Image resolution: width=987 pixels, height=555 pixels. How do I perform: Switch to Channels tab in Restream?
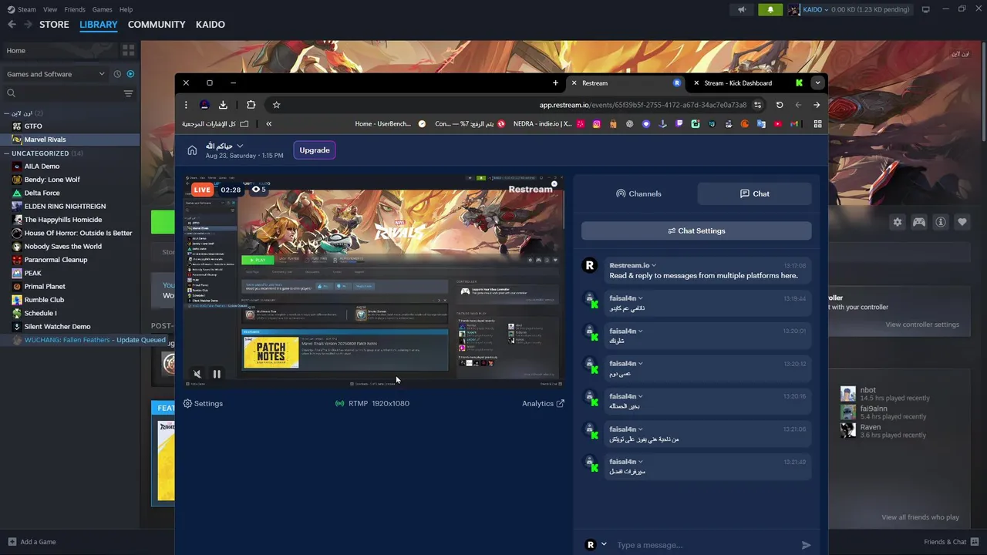click(x=638, y=193)
